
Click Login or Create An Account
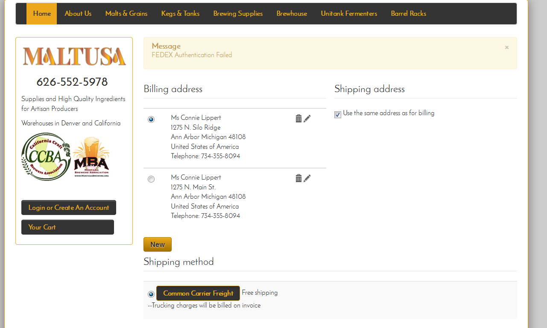coord(69,208)
